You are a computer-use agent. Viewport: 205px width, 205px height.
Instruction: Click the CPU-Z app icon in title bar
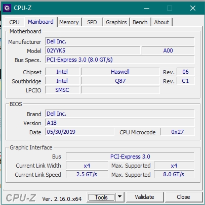click(x=7, y=8)
